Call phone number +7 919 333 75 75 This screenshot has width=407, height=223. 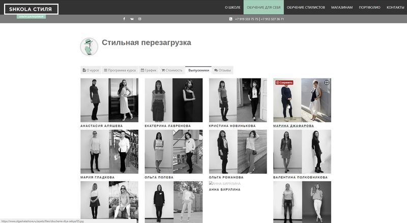click(246, 19)
